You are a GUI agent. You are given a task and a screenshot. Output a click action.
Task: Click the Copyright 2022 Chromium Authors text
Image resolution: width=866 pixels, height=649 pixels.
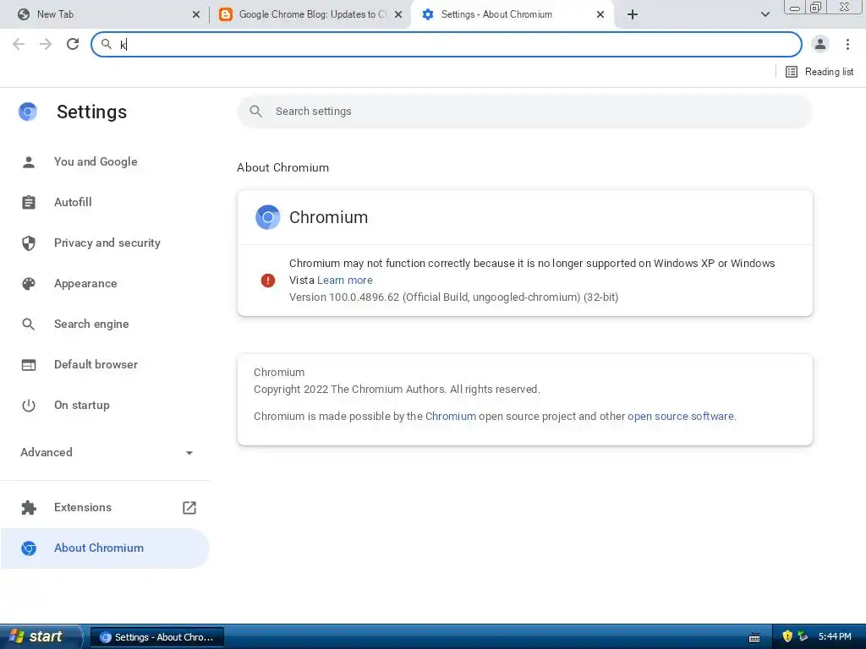397,389
